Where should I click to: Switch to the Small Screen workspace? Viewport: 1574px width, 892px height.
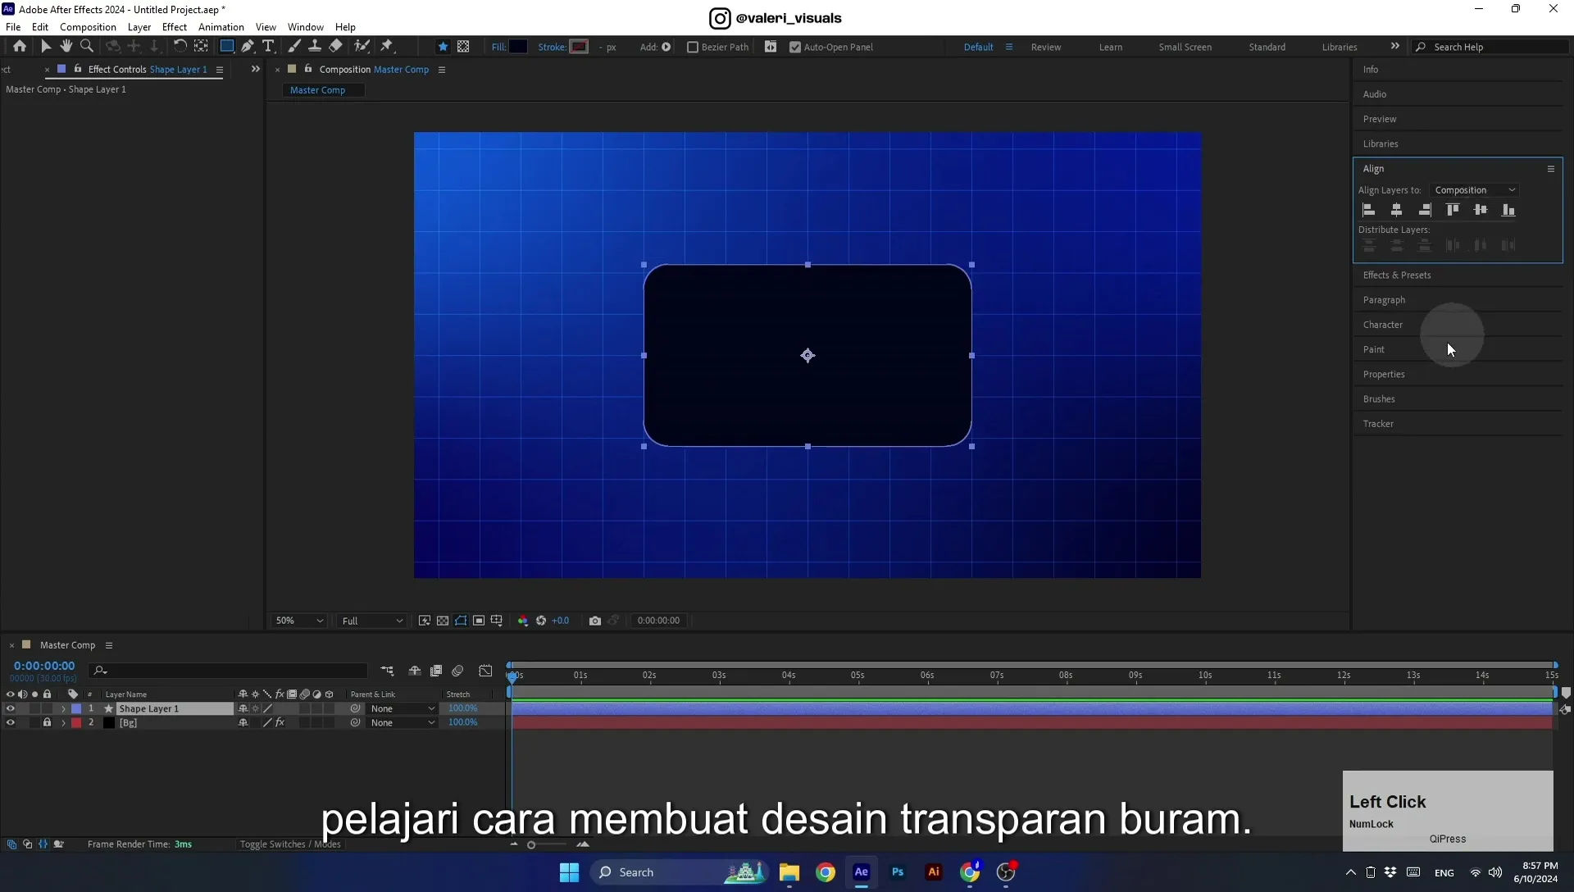tap(1185, 47)
